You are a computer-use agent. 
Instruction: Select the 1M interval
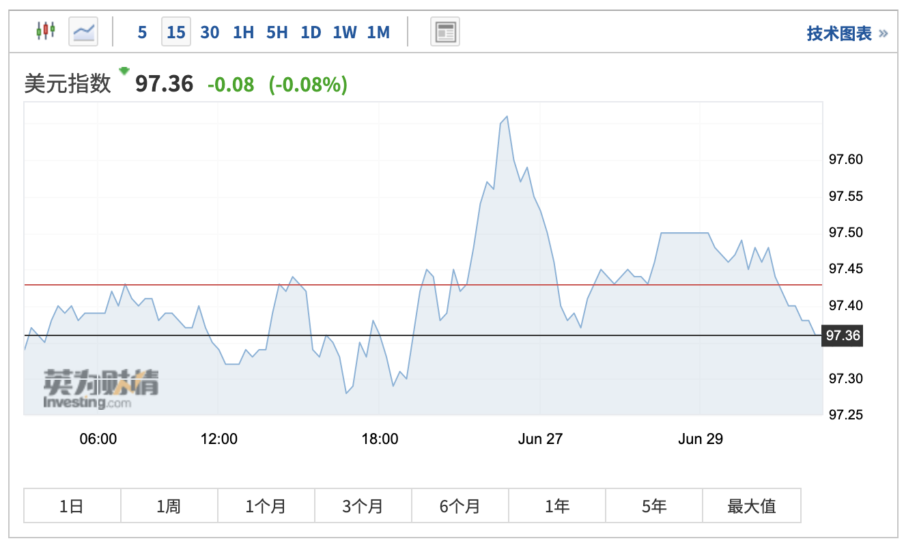[x=378, y=32]
